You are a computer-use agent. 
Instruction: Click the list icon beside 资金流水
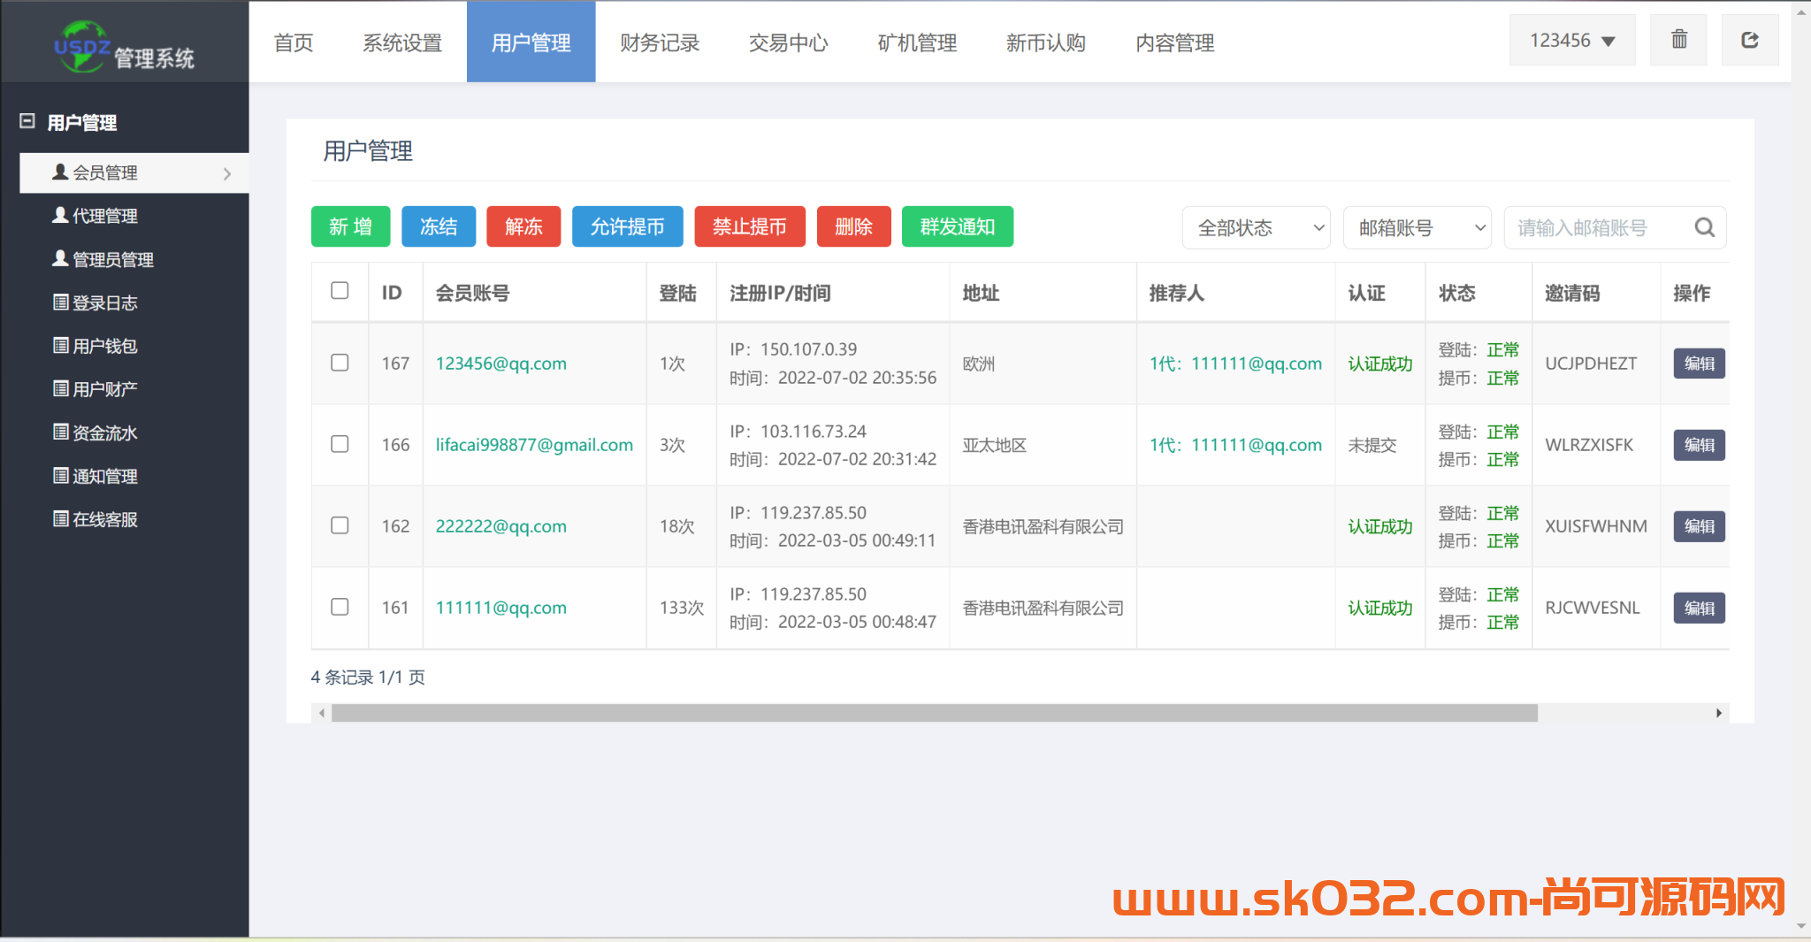pyautogui.click(x=60, y=432)
